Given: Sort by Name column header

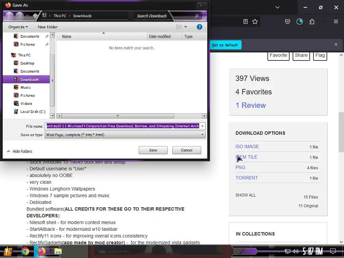Looking at the screenshot, I should coord(101,36).
